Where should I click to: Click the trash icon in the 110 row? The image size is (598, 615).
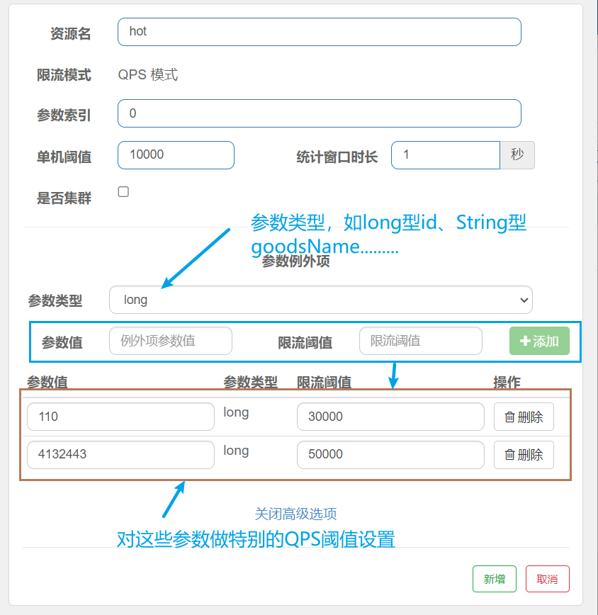click(x=509, y=417)
